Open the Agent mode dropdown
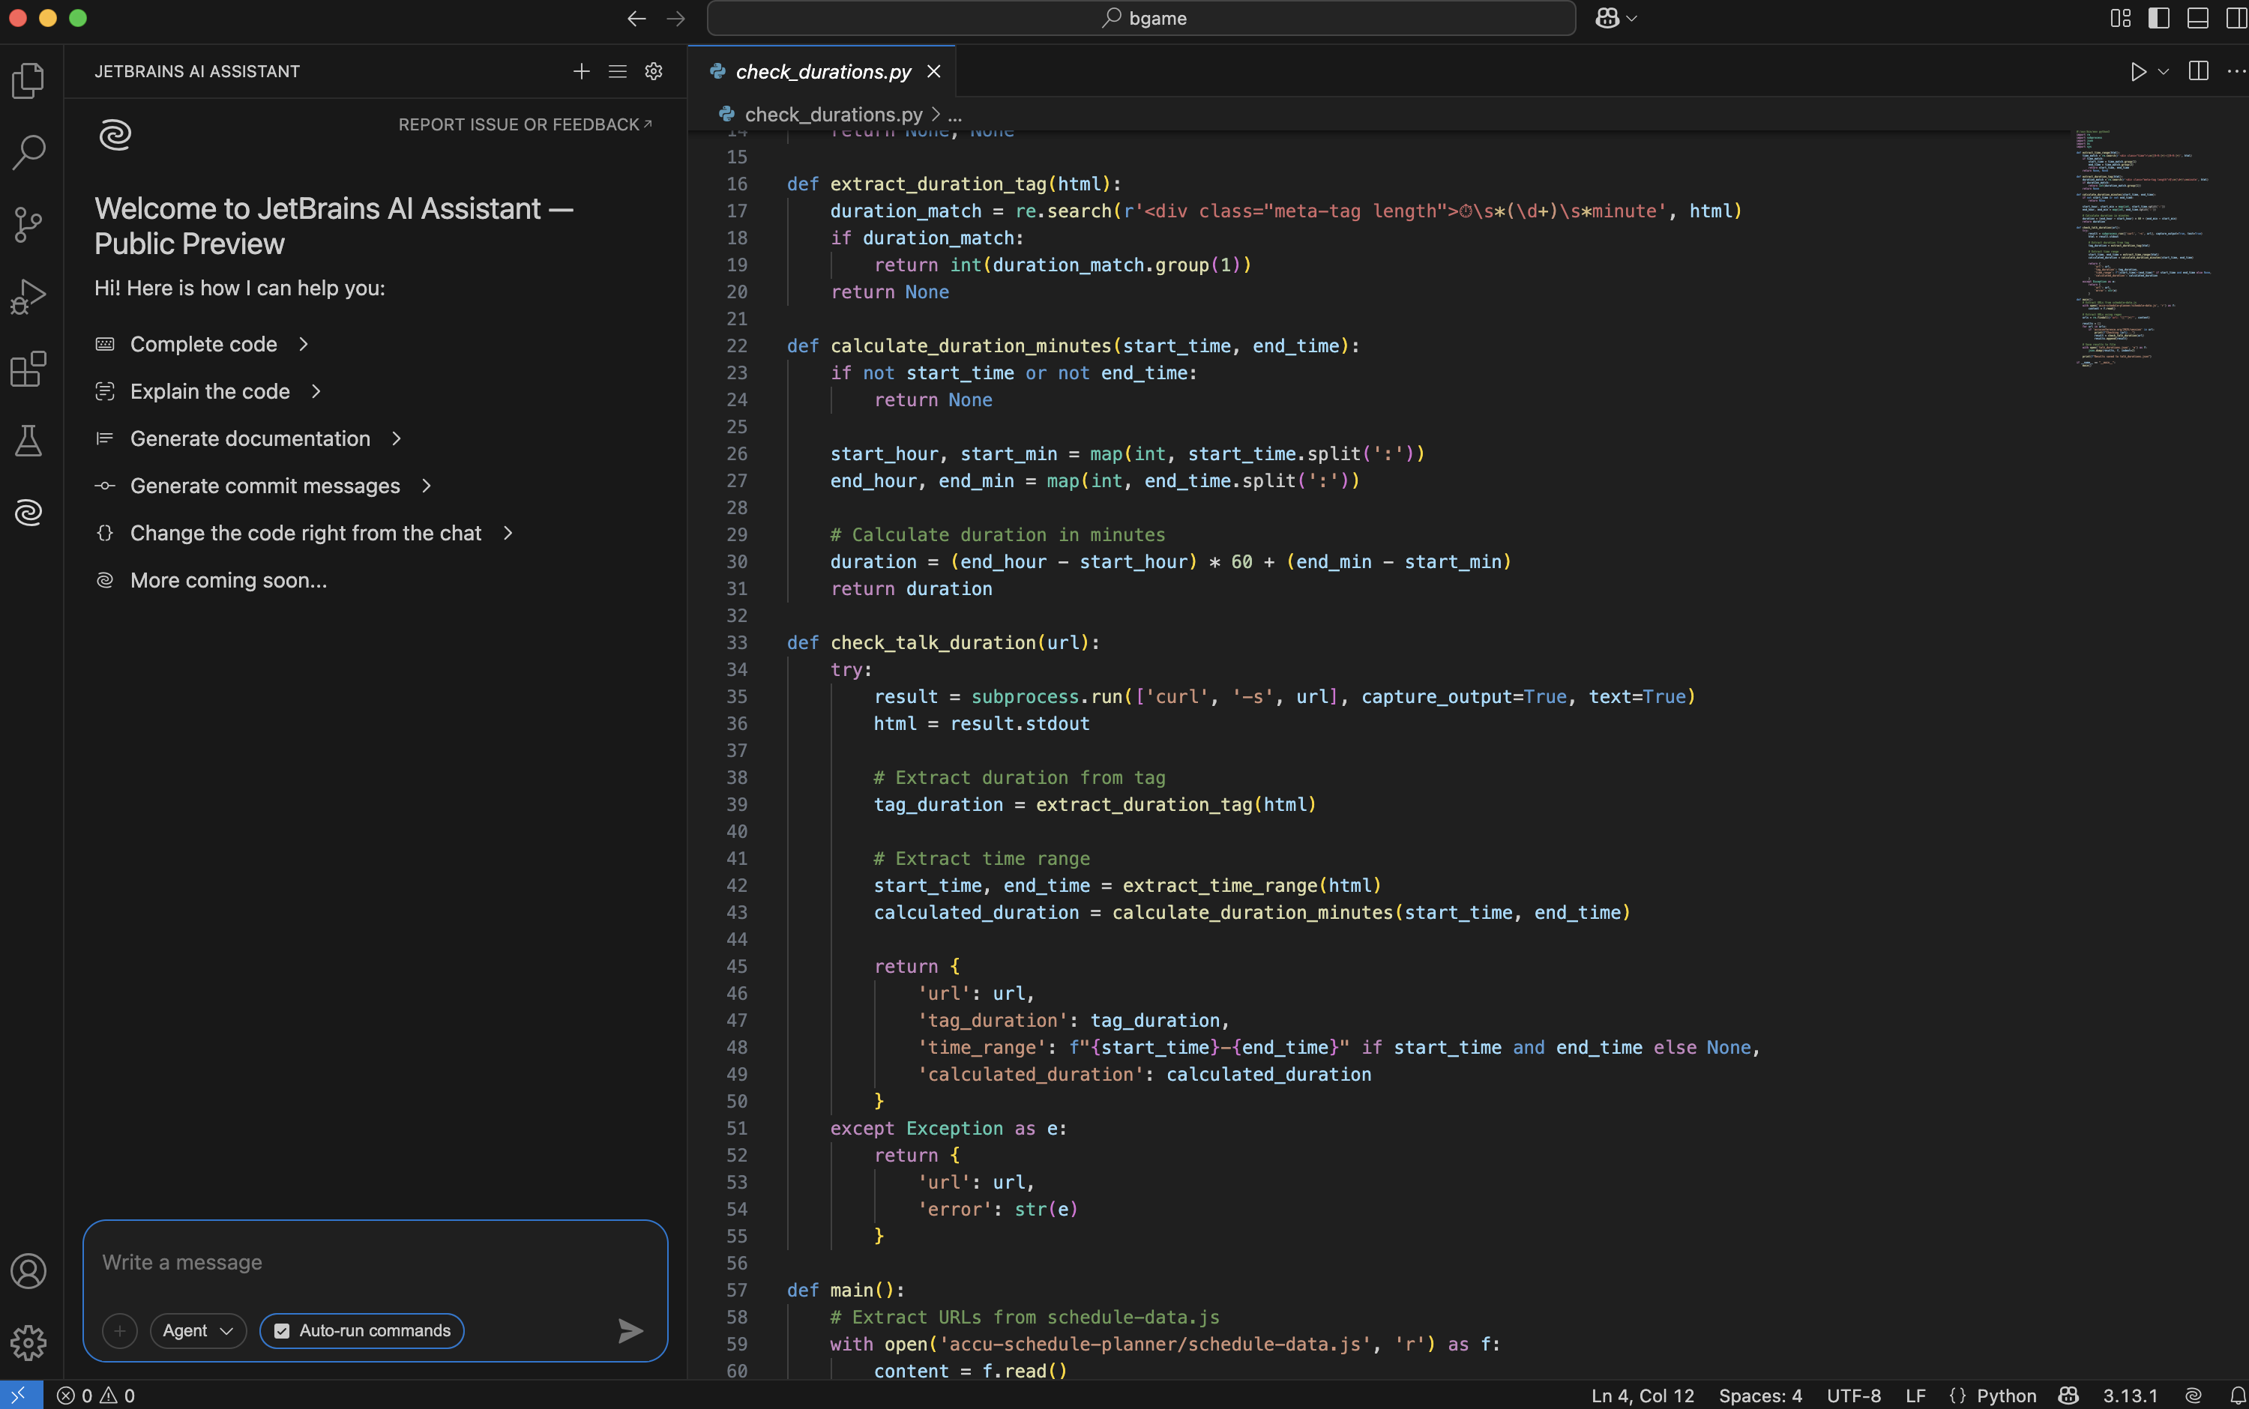This screenshot has width=2249, height=1409. pyautogui.click(x=198, y=1331)
